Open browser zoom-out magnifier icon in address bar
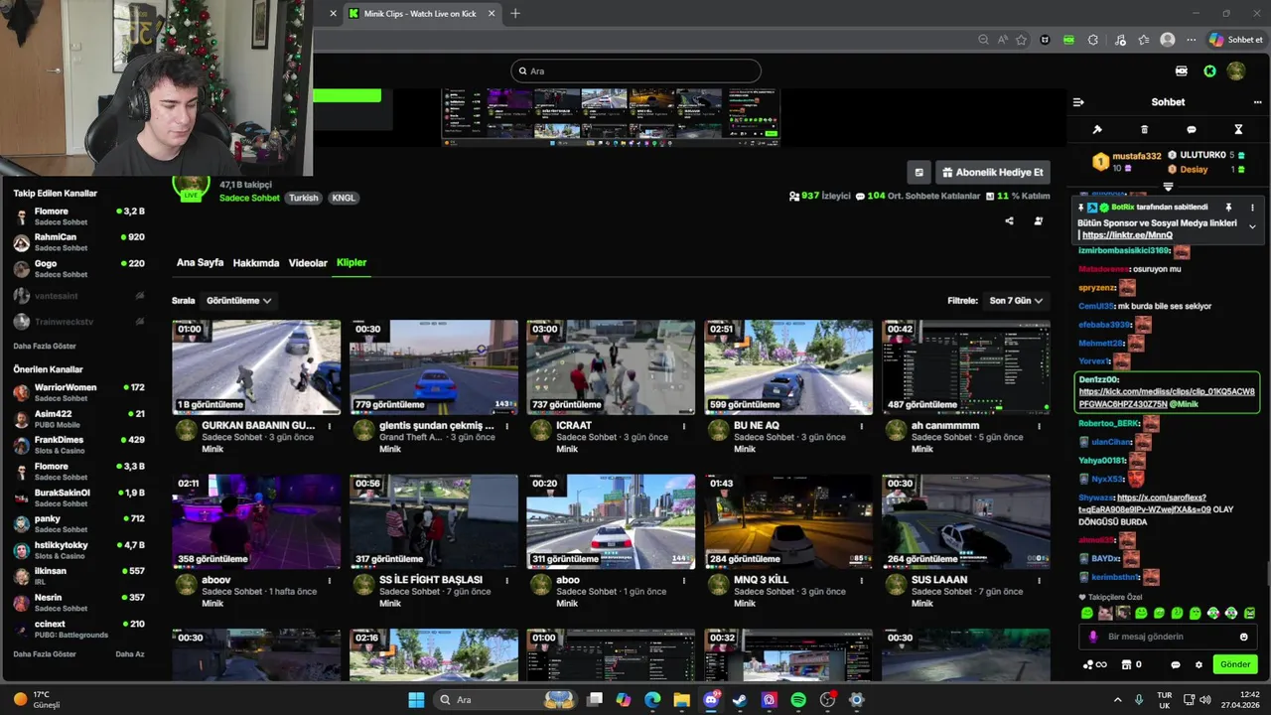 click(983, 40)
